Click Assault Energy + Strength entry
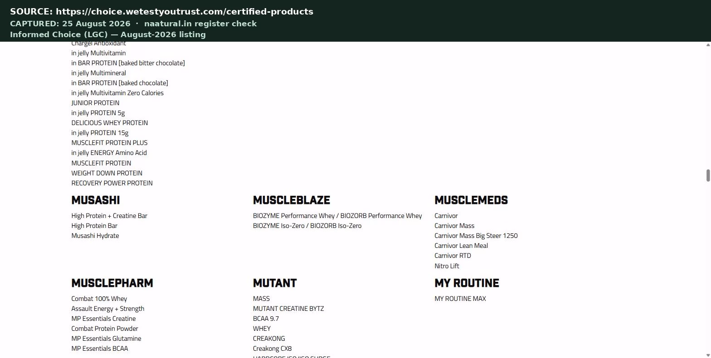711x358 pixels. pyautogui.click(x=108, y=309)
